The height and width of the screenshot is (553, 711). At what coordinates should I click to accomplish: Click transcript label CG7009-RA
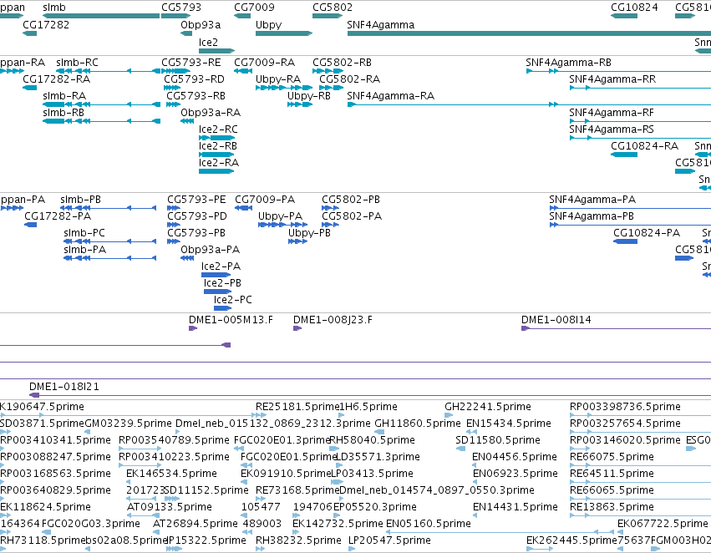click(264, 63)
